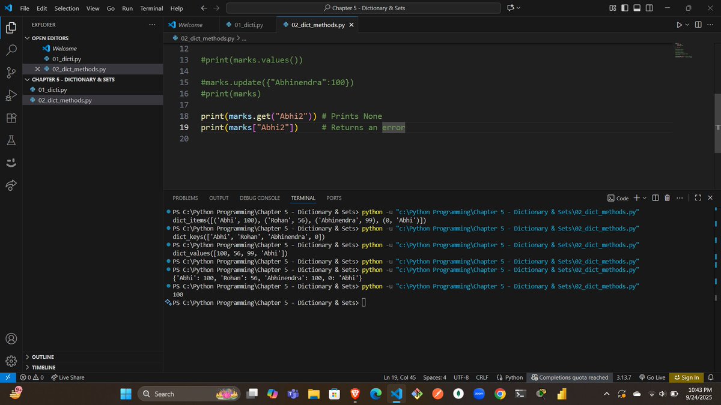The image size is (721, 405).
Task: Close the 02_dict_methods.py editor tab
Action: pos(351,25)
